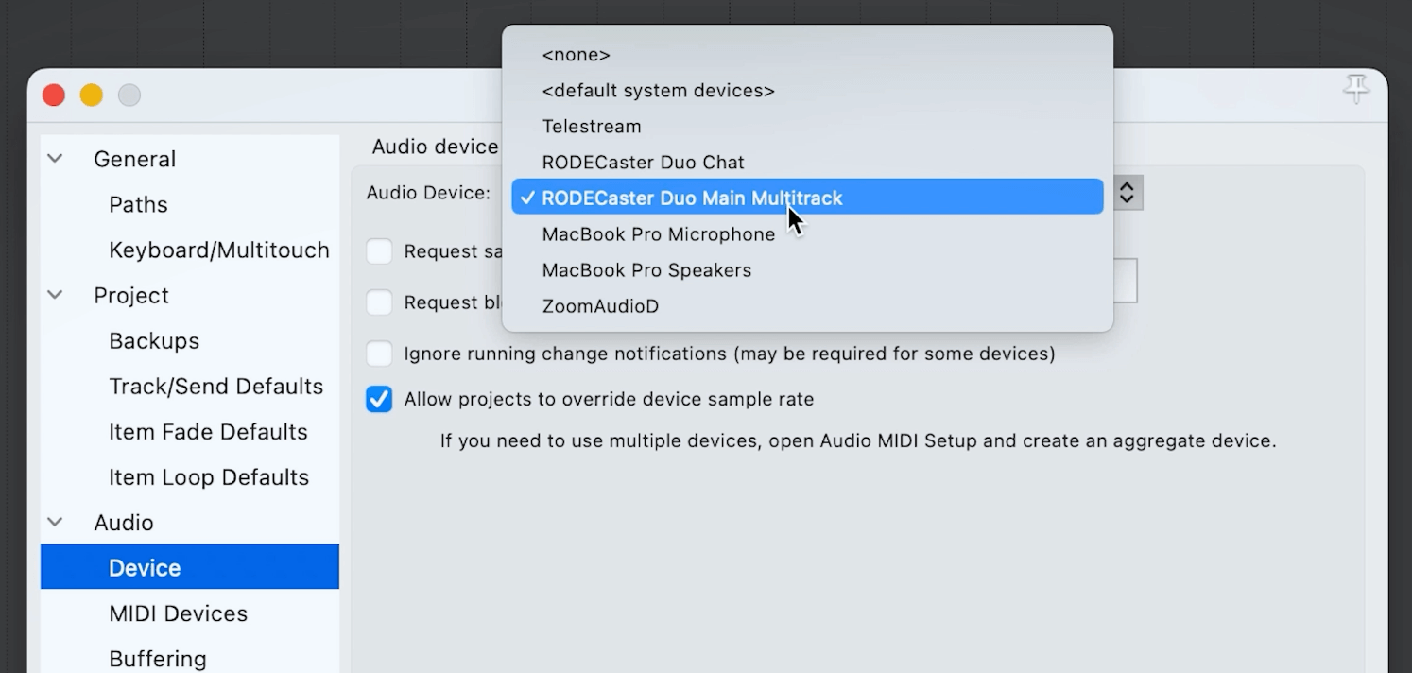
Task: Collapse the Audio section chevron
Action: tap(56, 522)
